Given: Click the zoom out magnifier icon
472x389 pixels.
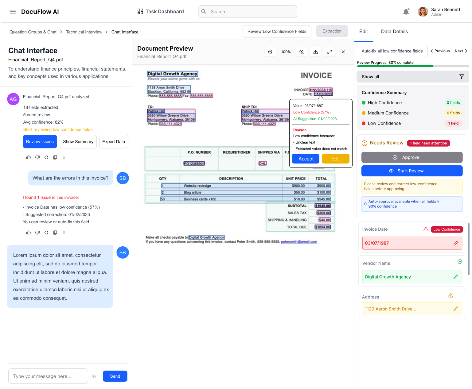Looking at the screenshot, I should click(x=270, y=52).
